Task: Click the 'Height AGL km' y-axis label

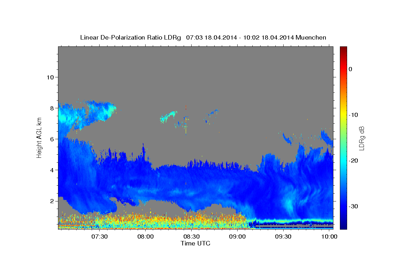Action: (x=39, y=137)
